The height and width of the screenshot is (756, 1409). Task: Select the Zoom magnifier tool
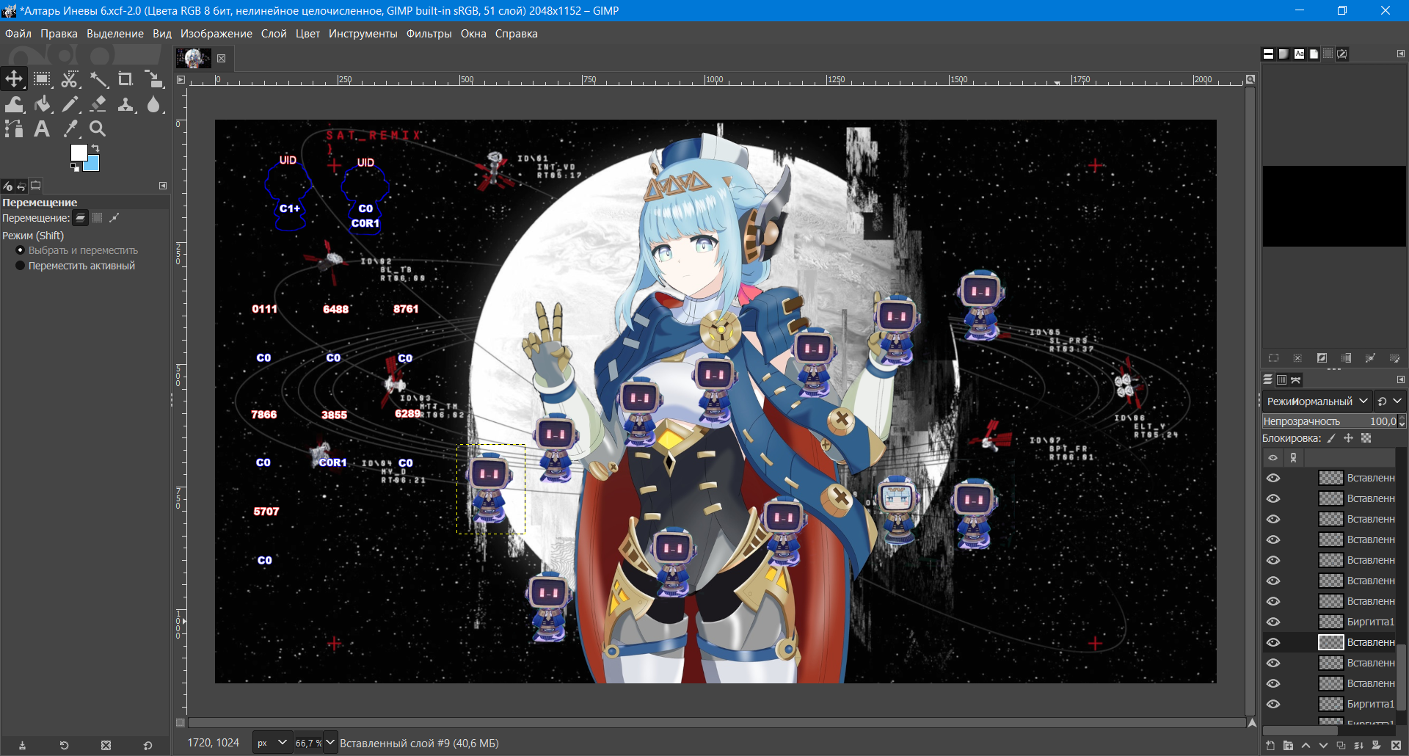98,129
